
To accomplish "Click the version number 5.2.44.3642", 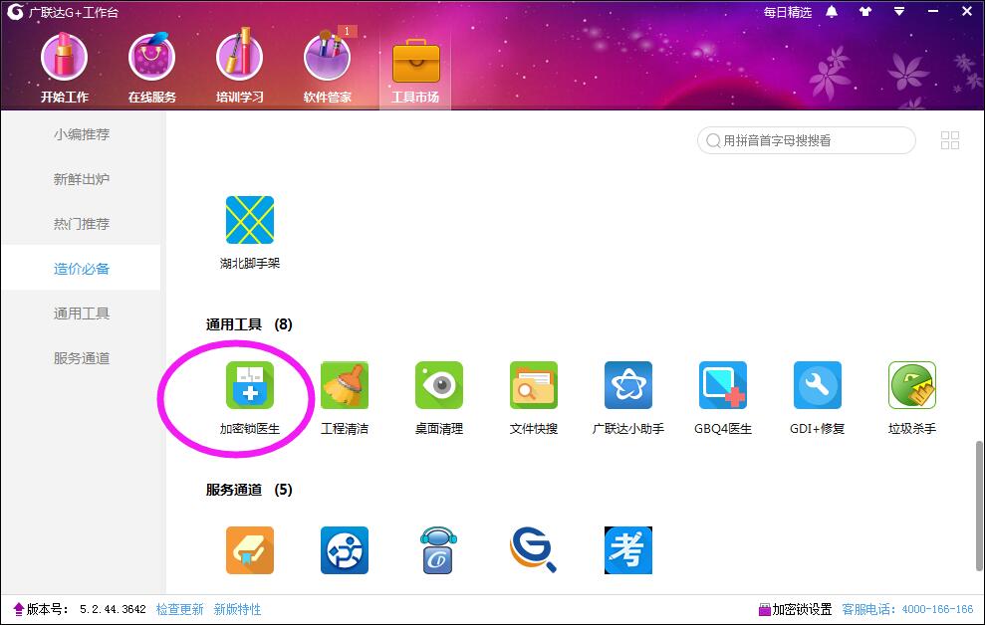I will coord(113,609).
